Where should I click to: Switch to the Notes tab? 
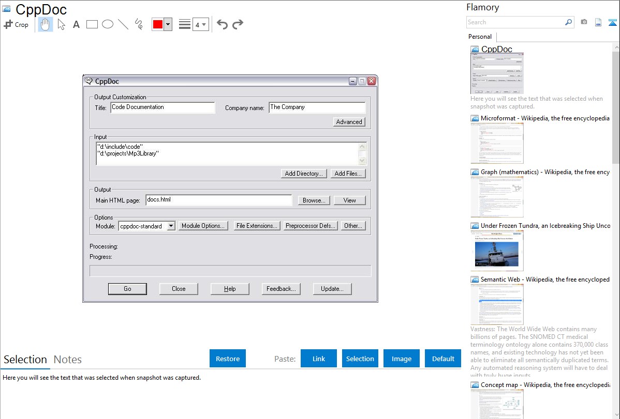(x=68, y=360)
